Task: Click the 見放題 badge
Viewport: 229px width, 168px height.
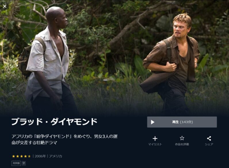Action: pyautogui.click(x=16, y=163)
